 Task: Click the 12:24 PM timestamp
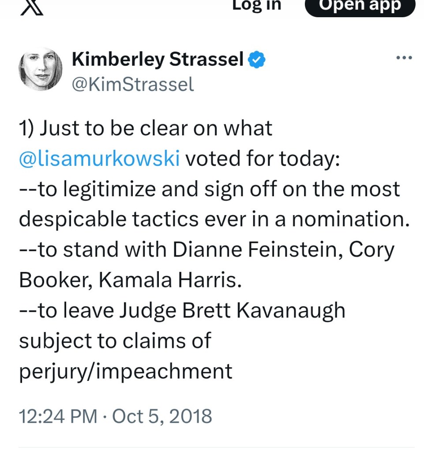58,416
